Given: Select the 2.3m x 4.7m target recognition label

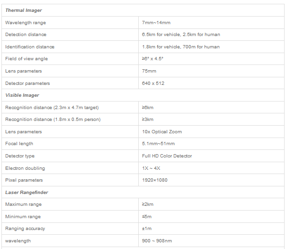Looking at the screenshot, I should 52,108.
